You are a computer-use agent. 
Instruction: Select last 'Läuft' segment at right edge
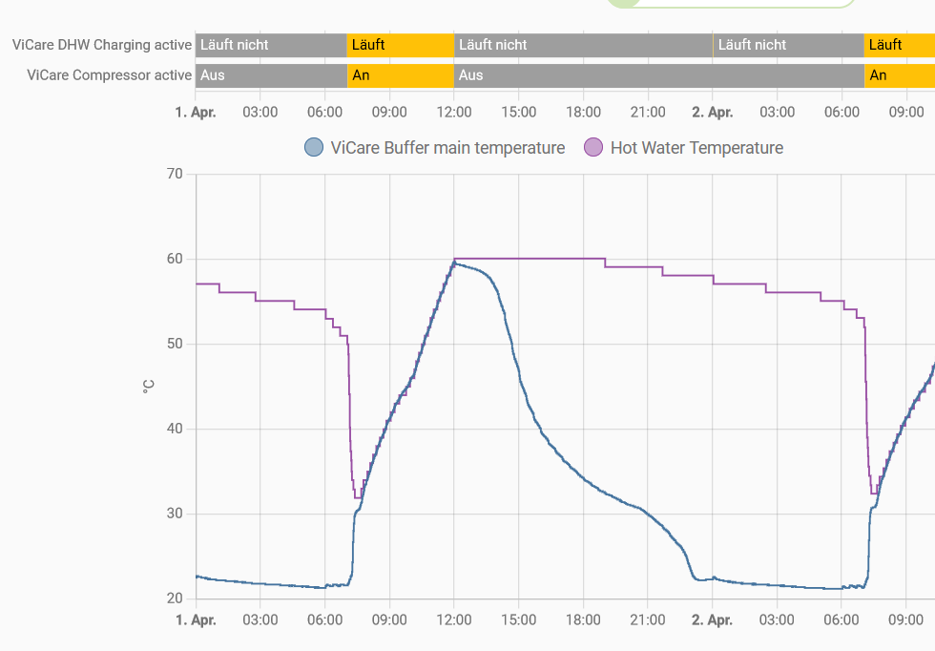(899, 45)
